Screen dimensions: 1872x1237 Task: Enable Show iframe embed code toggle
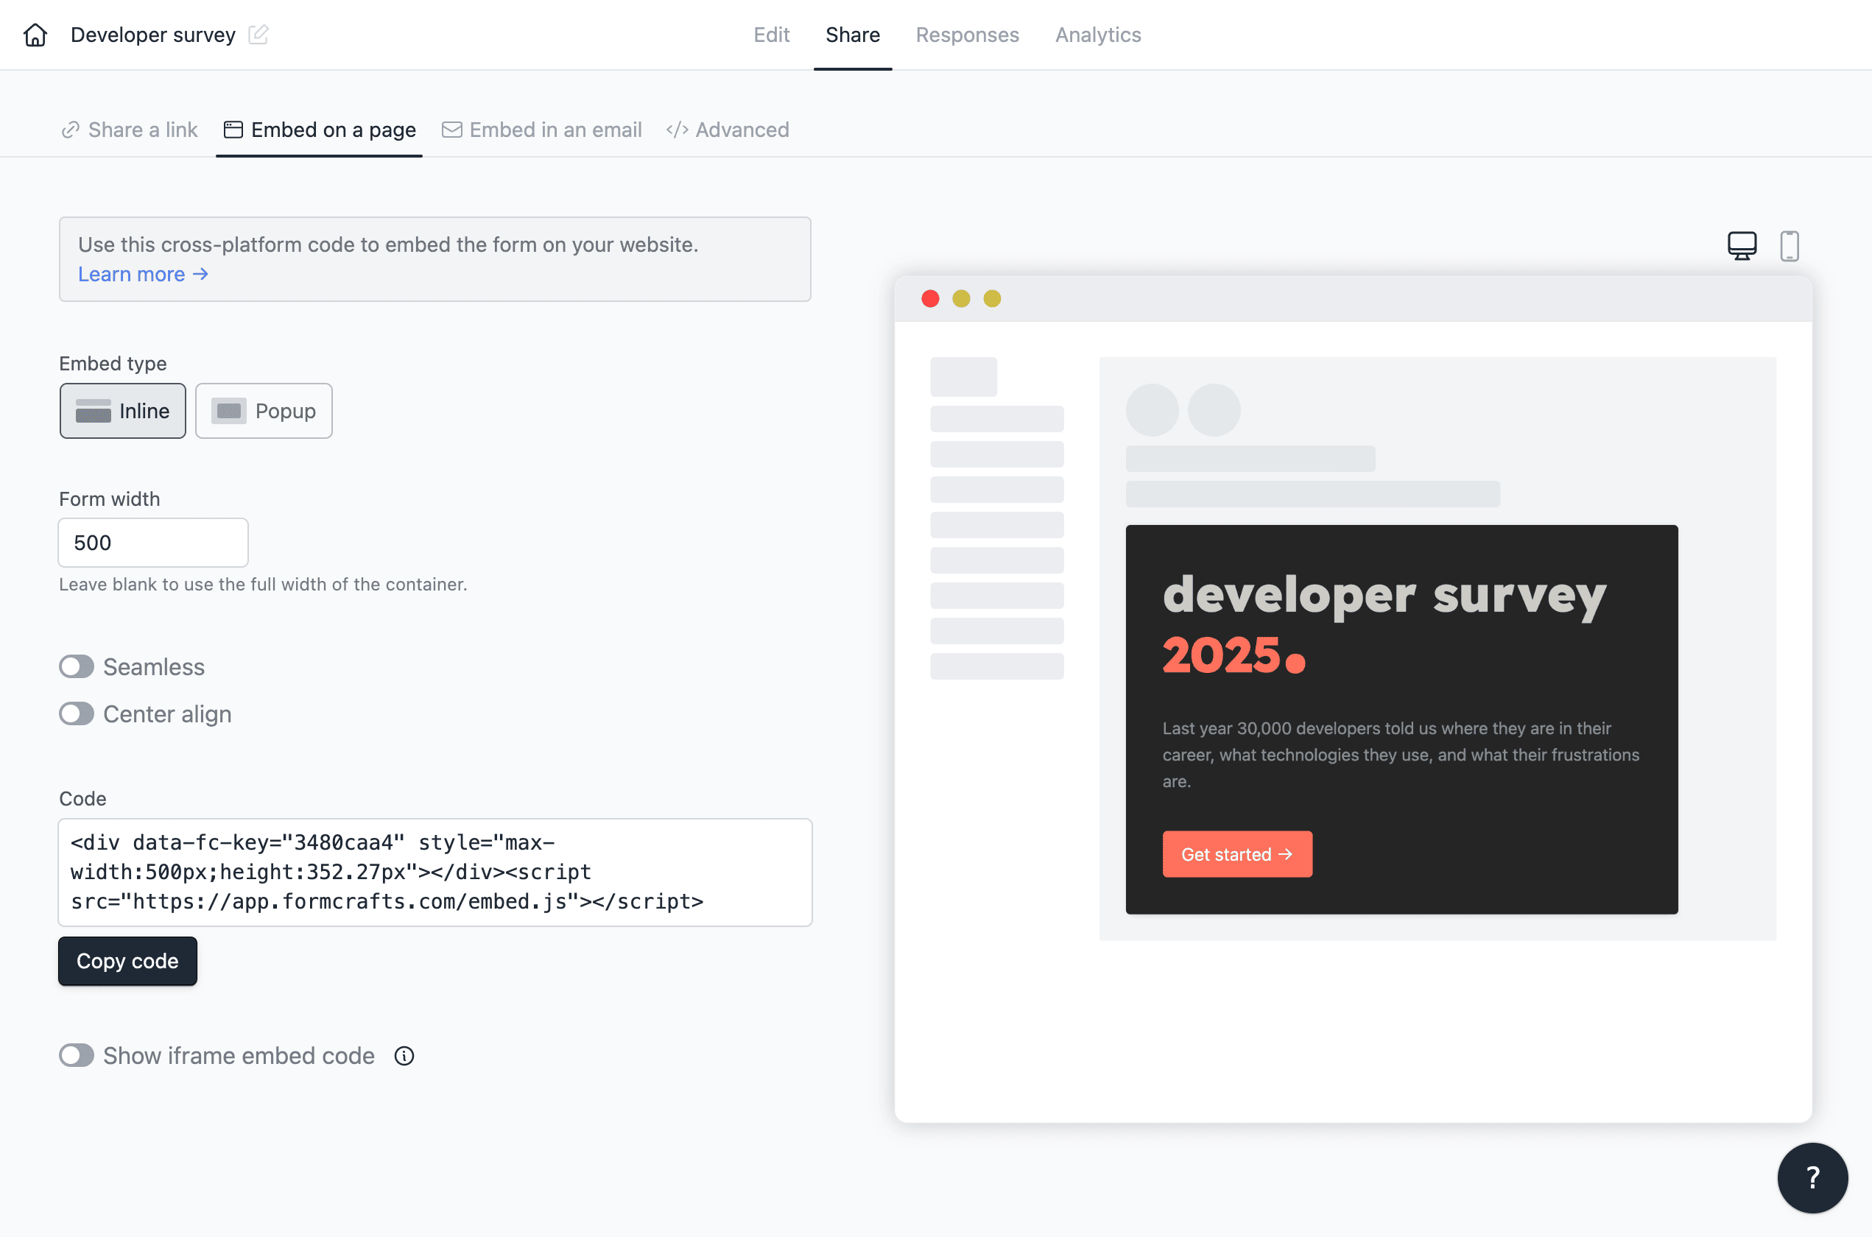[76, 1054]
